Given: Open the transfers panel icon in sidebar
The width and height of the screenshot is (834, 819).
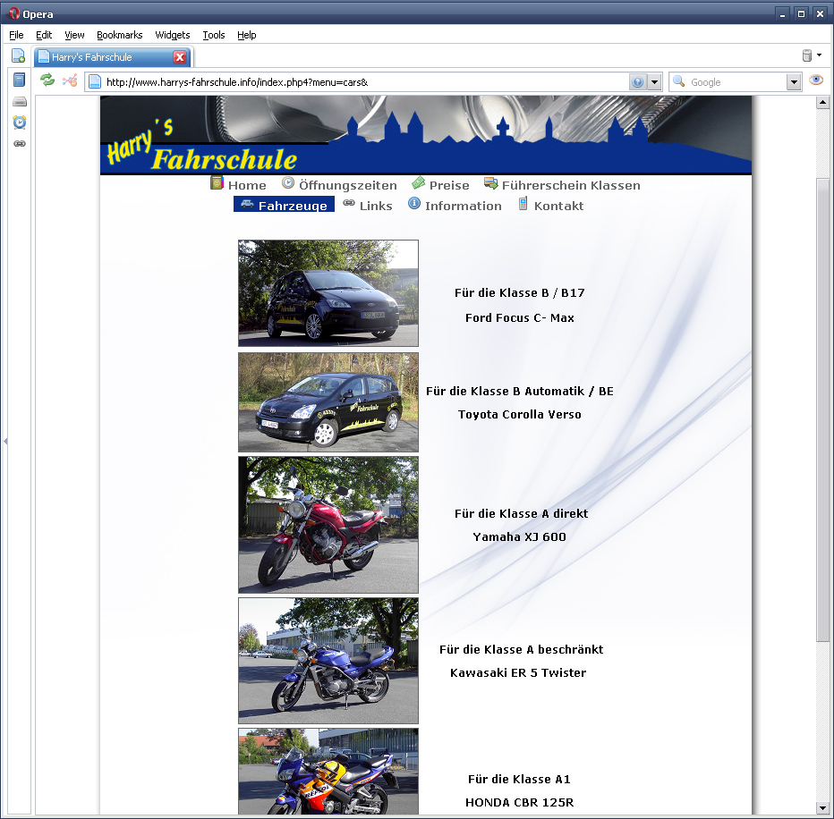Looking at the screenshot, I should [19, 102].
